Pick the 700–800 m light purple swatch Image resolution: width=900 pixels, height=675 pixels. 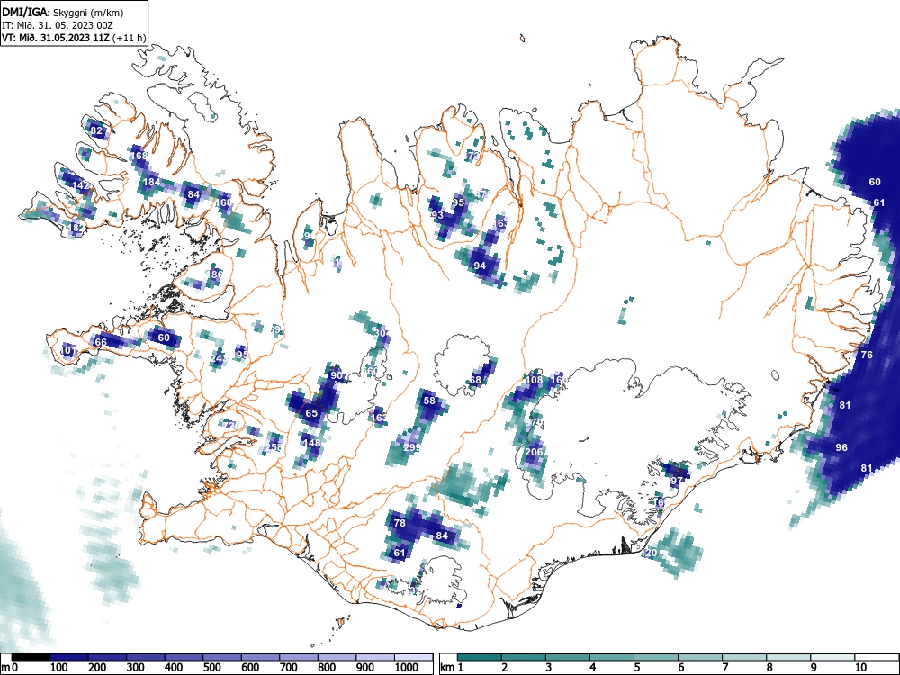[x=299, y=657]
